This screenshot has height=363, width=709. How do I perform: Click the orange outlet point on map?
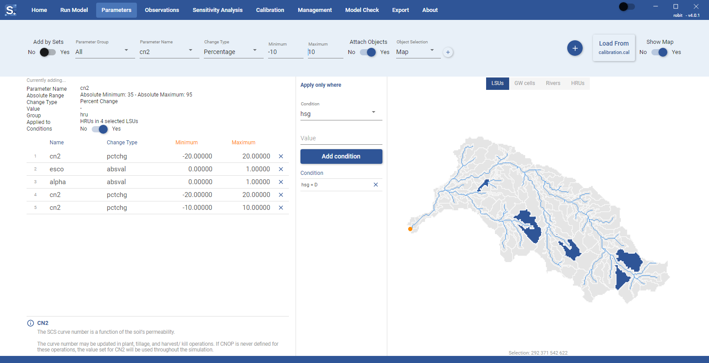coord(410,229)
